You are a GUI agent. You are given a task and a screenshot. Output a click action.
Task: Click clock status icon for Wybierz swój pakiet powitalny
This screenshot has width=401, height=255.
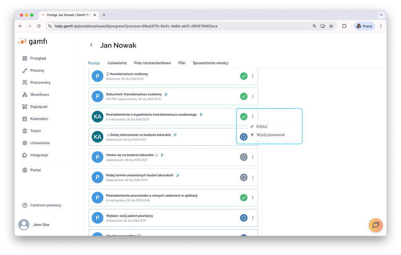coord(244,218)
